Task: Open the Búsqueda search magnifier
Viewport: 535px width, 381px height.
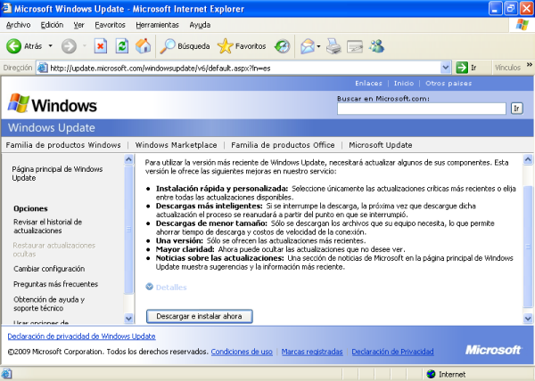Action: pos(169,45)
